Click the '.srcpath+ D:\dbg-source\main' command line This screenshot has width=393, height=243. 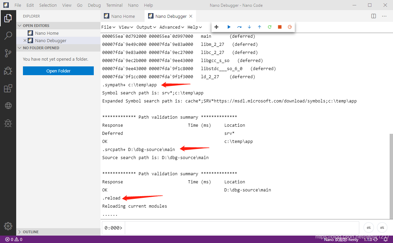click(x=139, y=150)
